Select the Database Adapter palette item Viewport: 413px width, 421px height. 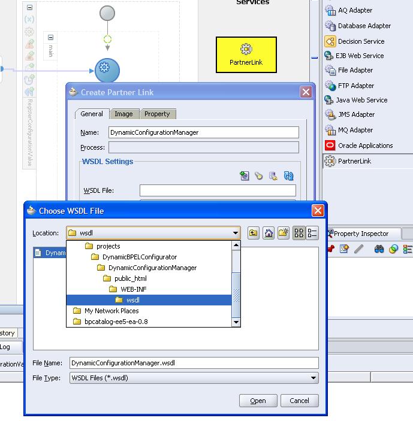[x=364, y=26]
